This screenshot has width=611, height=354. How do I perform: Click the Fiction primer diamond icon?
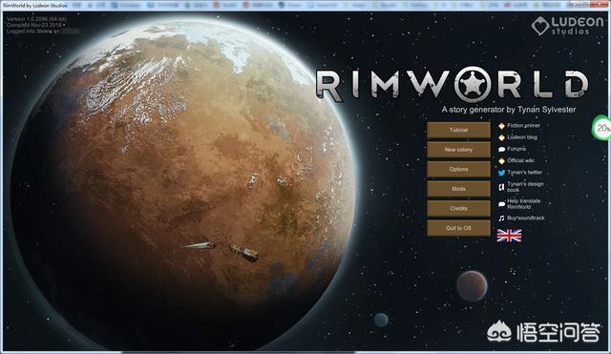coord(501,126)
